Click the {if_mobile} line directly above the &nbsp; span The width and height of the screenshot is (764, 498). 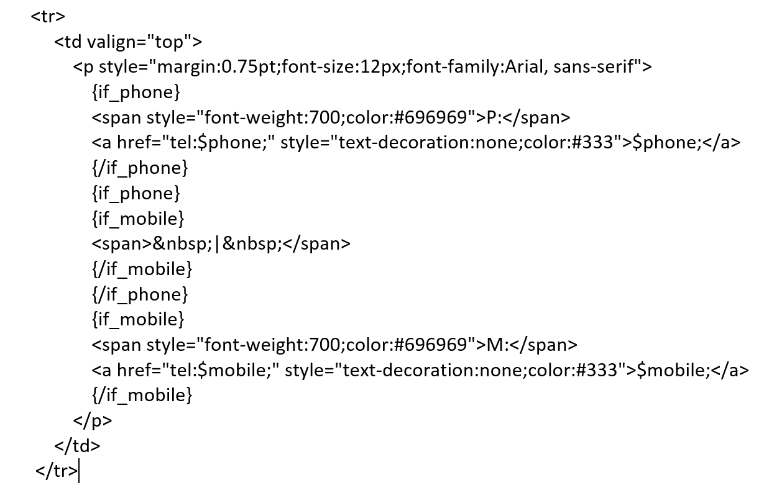click(x=139, y=219)
